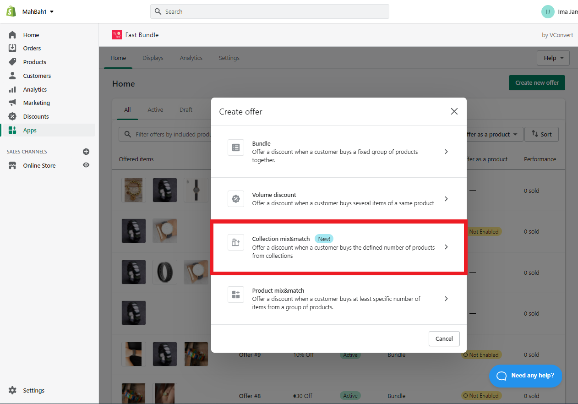The width and height of the screenshot is (578, 404).
Task: Open the MahBah1 store switcher dropdown
Action: (x=38, y=11)
